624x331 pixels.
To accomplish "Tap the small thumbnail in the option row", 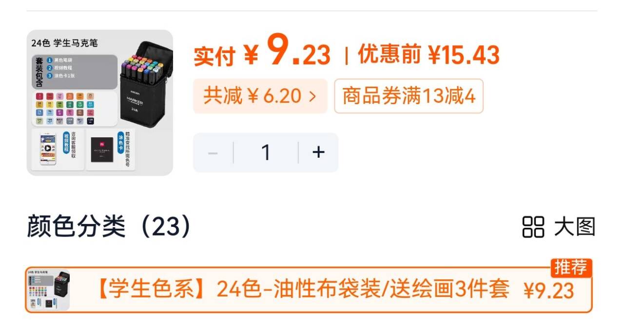I will click(x=48, y=290).
